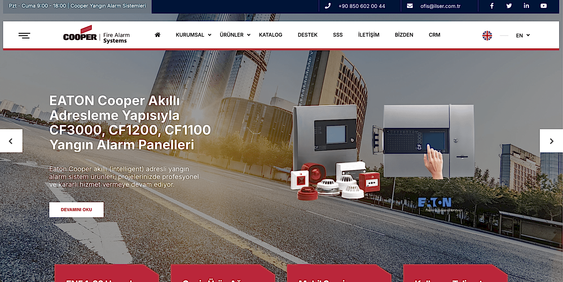Show the previous slide with left arrow

[x=11, y=141]
